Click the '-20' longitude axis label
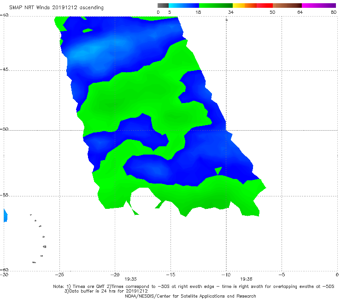Screen dimensions: 341x299 (115, 275)
